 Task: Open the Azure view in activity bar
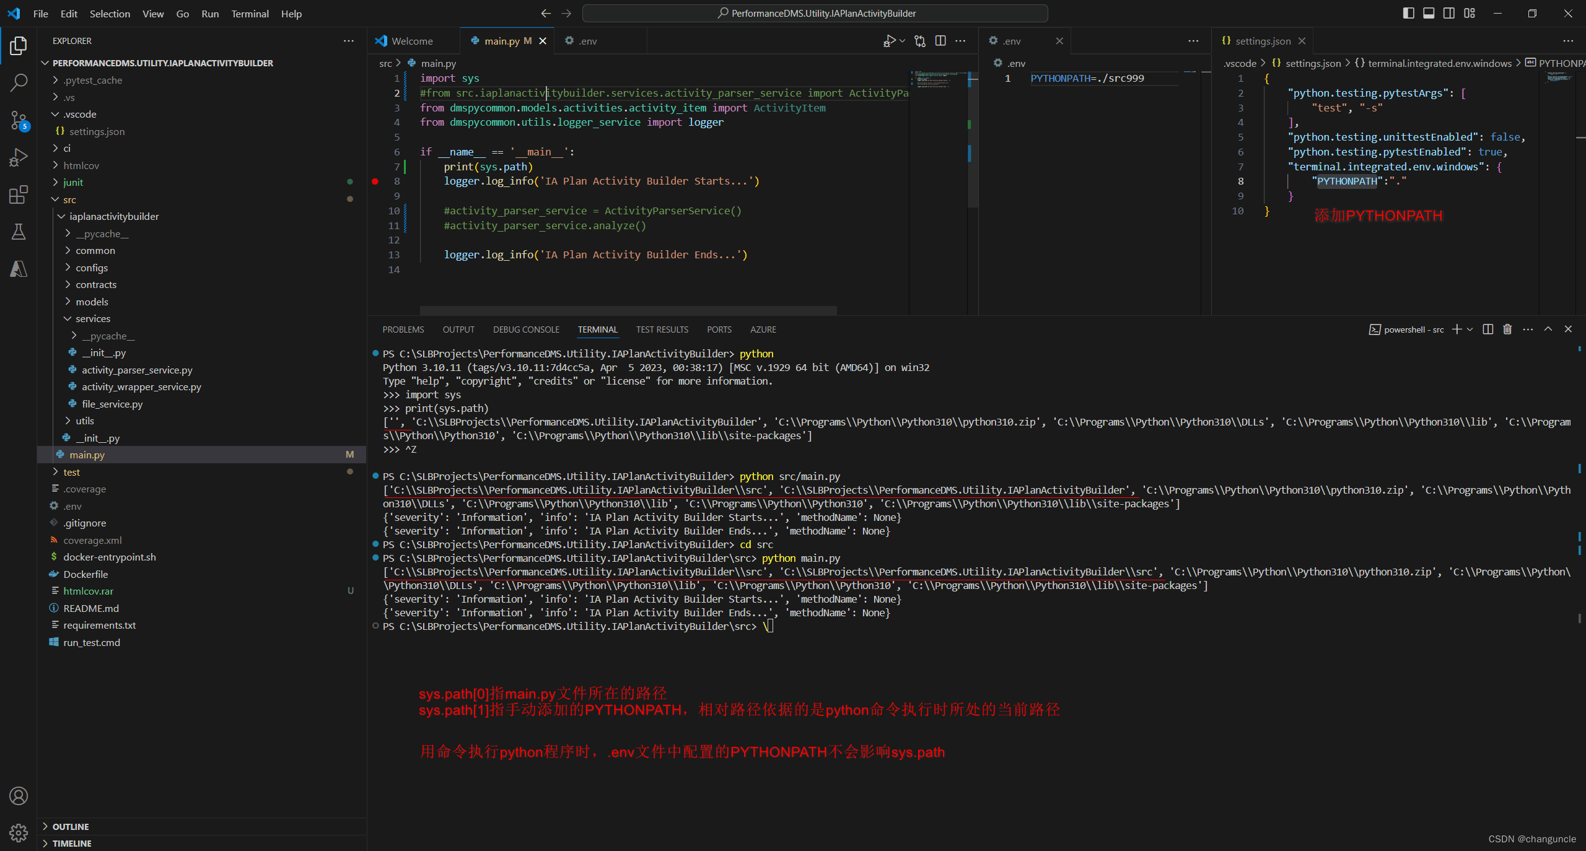(19, 269)
